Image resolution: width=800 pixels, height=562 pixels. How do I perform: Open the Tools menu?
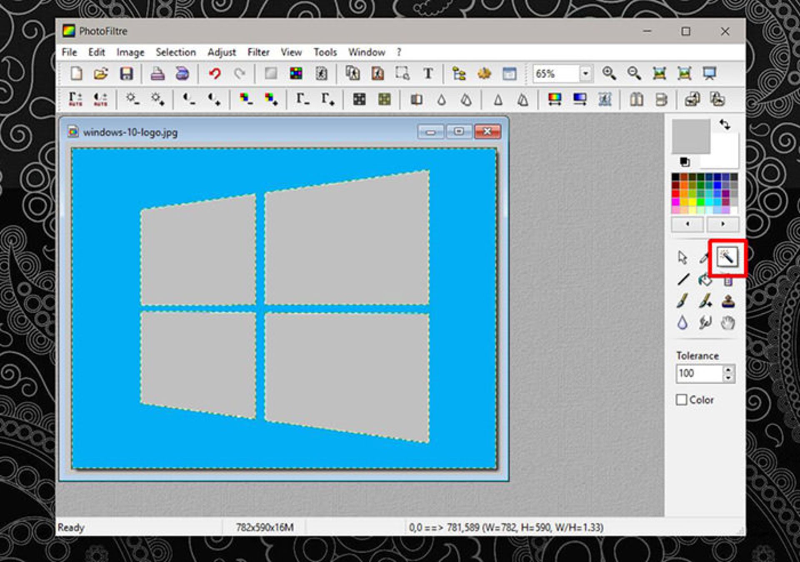click(x=325, y=52)
